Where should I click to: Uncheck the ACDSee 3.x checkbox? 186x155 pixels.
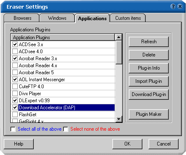point(15,45)
